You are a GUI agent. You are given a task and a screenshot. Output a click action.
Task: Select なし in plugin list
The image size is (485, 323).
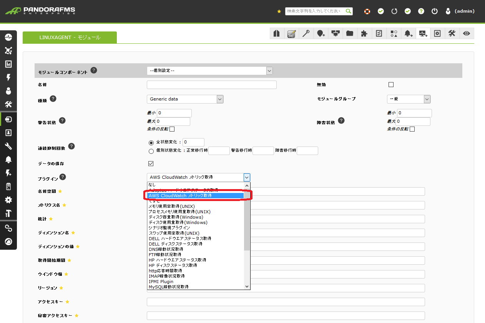pyautogui.click(x=196, y=185)
